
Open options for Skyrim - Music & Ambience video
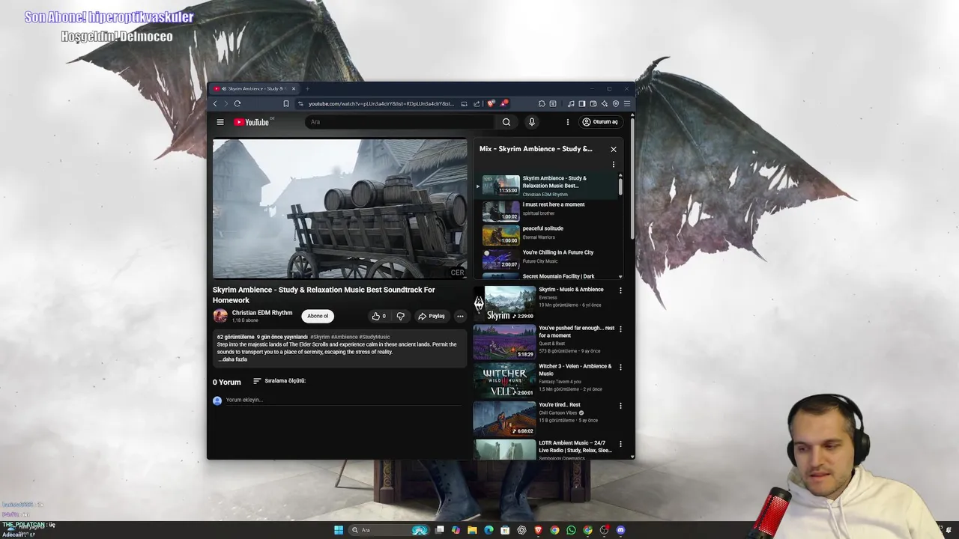coord(620,290)
